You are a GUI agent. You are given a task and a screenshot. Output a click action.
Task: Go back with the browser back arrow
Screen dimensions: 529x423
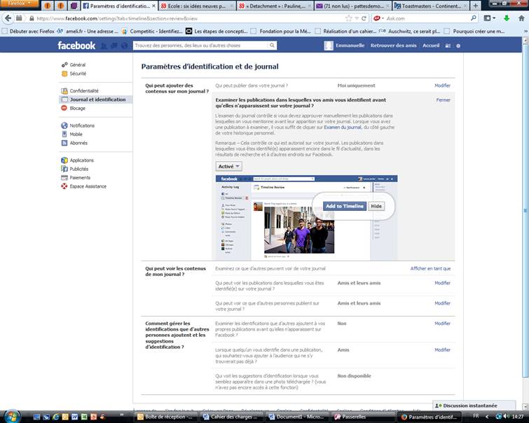(x=8, y=18)
